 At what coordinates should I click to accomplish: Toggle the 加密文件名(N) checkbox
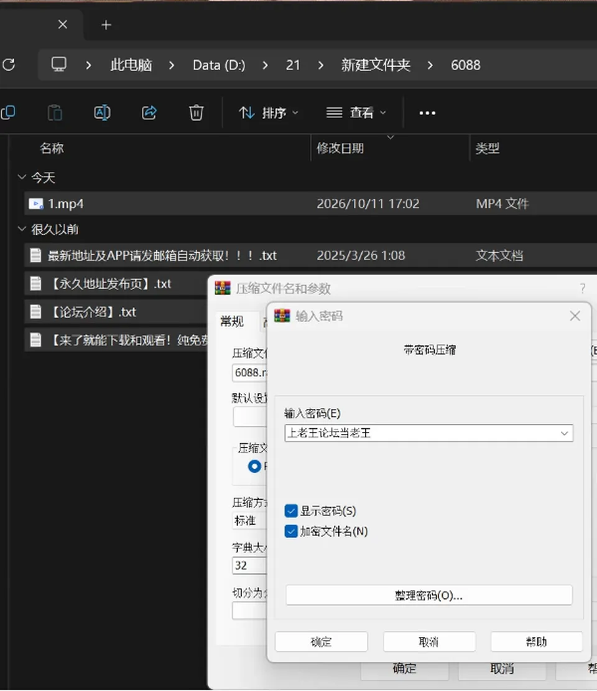291,531
